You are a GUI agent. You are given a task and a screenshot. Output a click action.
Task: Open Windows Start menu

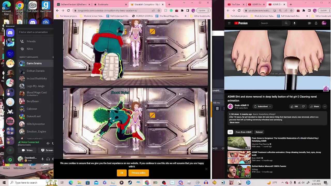pos(4,183)
